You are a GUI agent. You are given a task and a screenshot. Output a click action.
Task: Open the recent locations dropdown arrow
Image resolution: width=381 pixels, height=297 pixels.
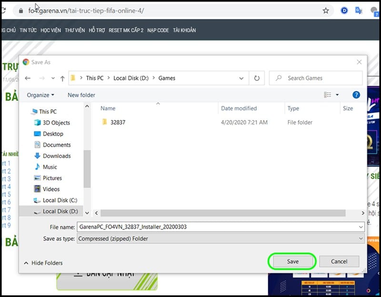click(x=53, y=78)
